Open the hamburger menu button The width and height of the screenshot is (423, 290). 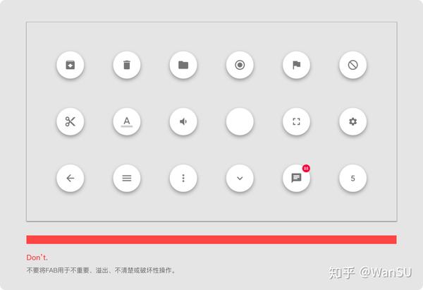click(127, 179)
